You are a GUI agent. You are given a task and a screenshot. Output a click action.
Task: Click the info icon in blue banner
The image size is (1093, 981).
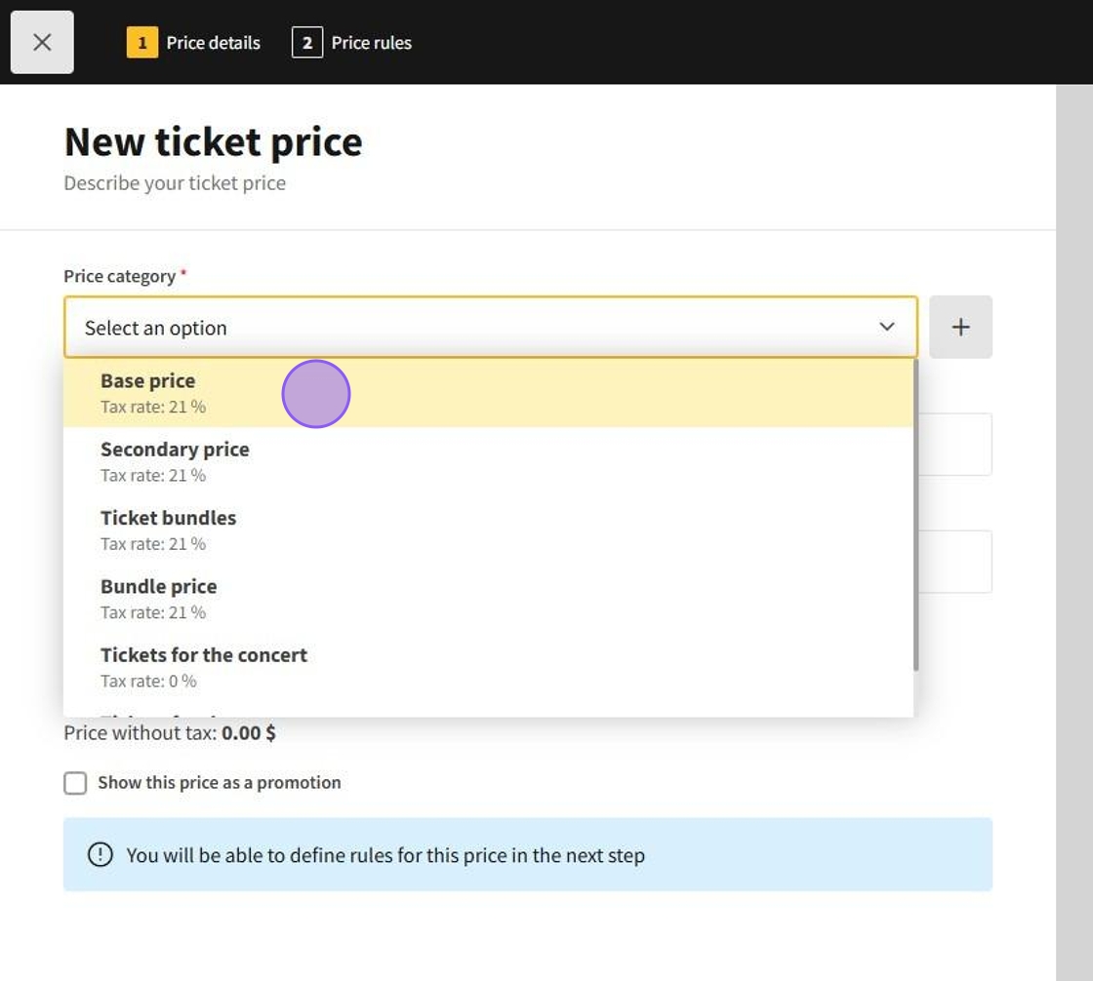coord(100,854)
